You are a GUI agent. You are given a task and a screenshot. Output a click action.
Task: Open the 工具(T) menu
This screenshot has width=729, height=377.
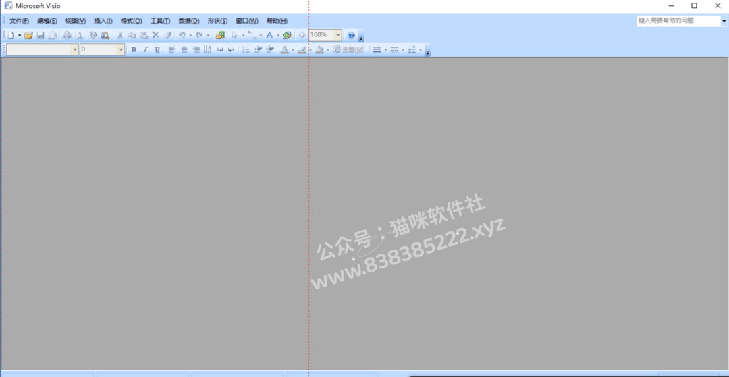(161, 21)
